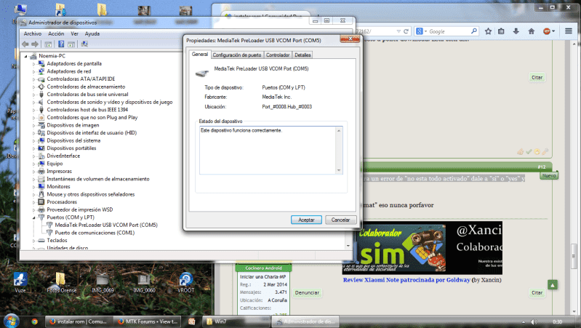The width and height of the screenshot is (581, 328).
Task: Open the VROOT desktop shortcut
Action: [185, 283]
